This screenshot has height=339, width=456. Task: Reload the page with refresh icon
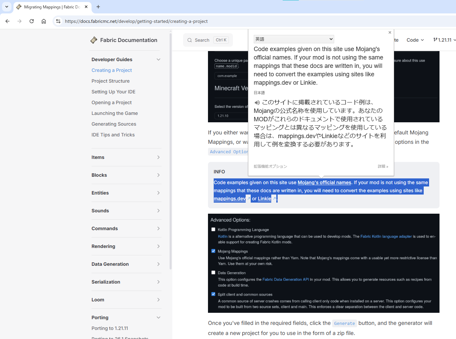32,21
